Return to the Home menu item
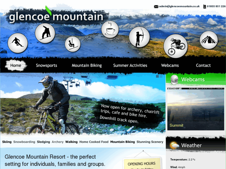 tap(16, 65)
